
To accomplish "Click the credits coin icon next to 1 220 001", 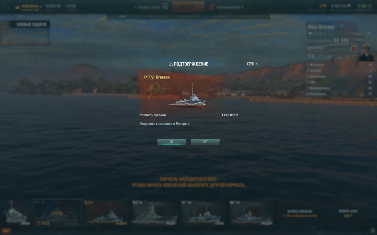I will (237, 115).
